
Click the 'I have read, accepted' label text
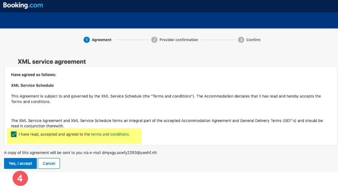point(54,134)
